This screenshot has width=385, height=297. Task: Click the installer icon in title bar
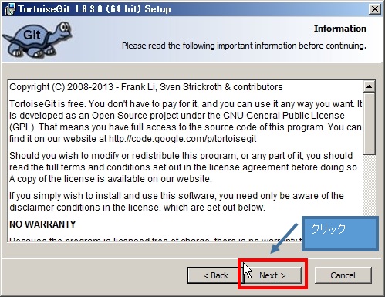10,9
